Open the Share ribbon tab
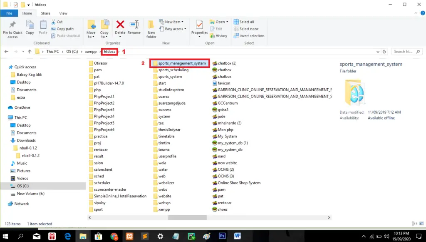Screen dimensions: 426x242 click(45, 13)
